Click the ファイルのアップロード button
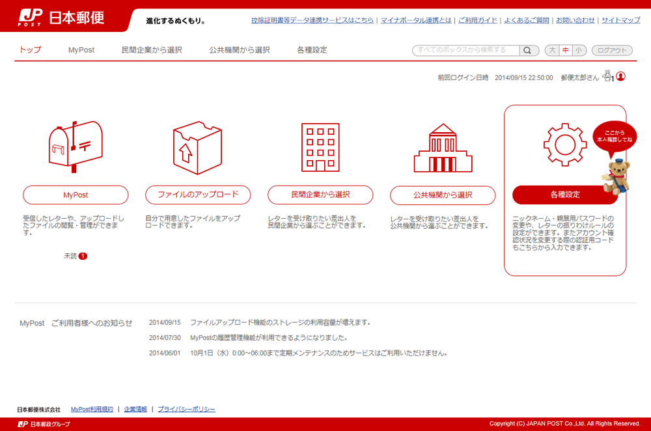Viewport: 651px width, 431px height. 198,195
